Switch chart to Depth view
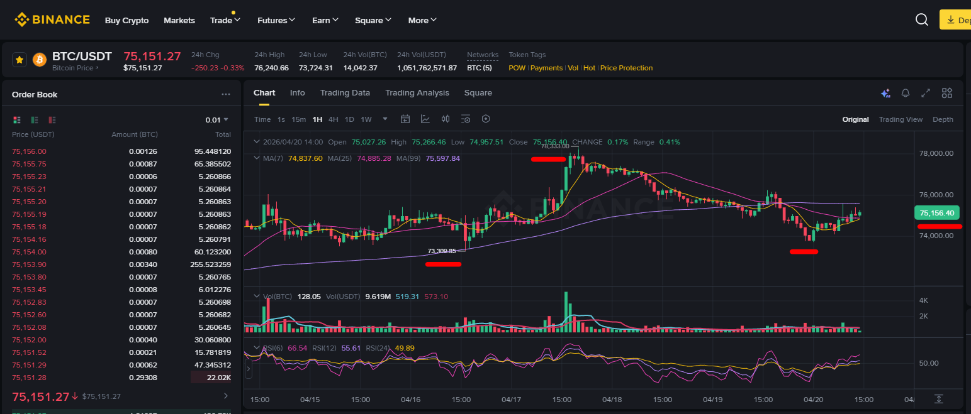 (943, 119)
